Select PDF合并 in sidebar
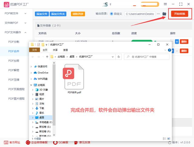The width and height of the screenshot is (194, 147). pos(14,51)
